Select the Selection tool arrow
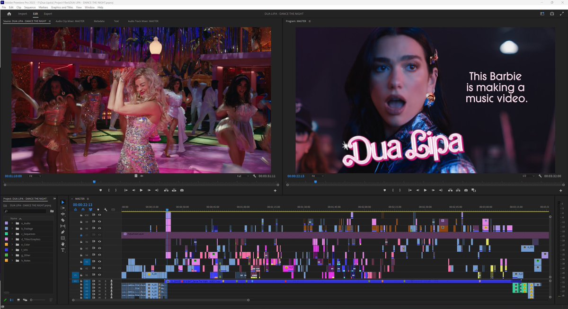Screen dimensions: 568x309 point(63,202)
